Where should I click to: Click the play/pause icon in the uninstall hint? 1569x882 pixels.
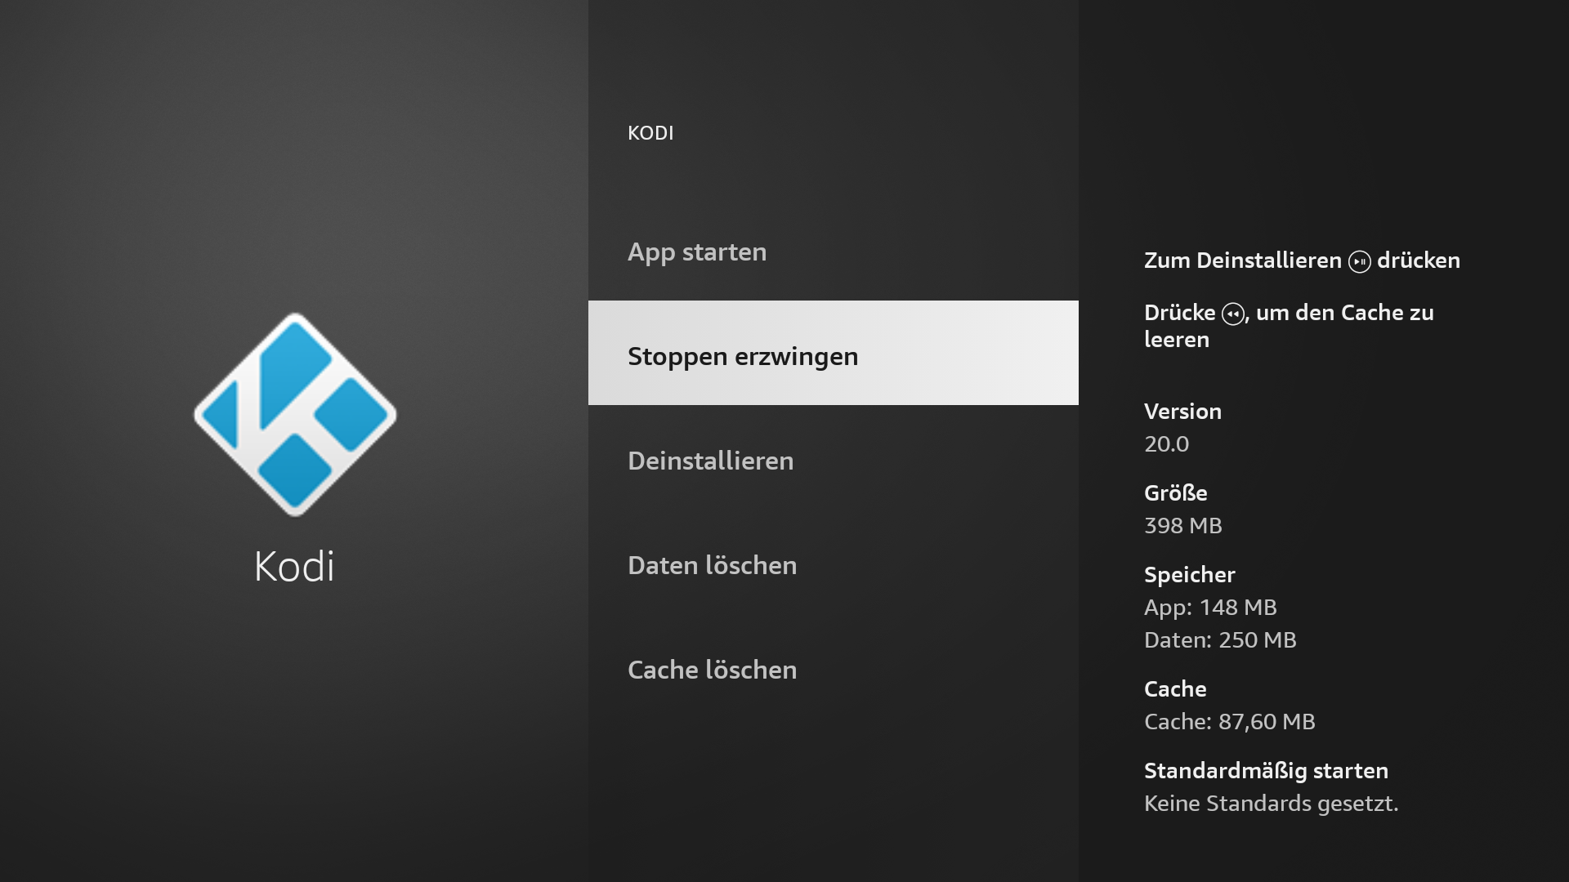point(1359,261)
